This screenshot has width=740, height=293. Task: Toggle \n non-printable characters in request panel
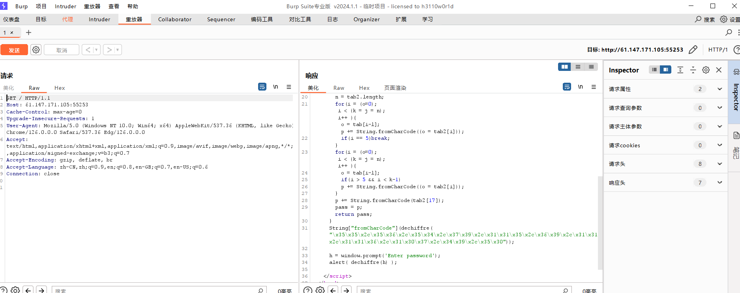point(275,87)
